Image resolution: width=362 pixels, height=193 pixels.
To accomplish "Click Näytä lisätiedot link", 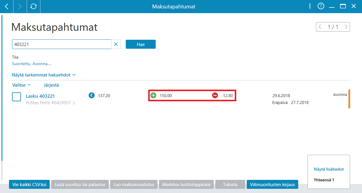I will click(329, 169).
